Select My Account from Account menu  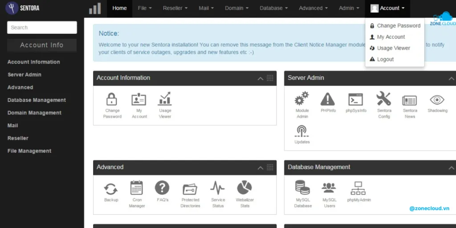(x=395, y=37)
